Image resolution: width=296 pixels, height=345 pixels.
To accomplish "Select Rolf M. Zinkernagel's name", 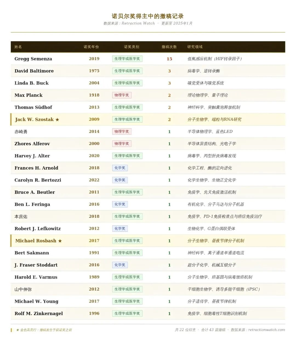I will [x=39, y=313].
